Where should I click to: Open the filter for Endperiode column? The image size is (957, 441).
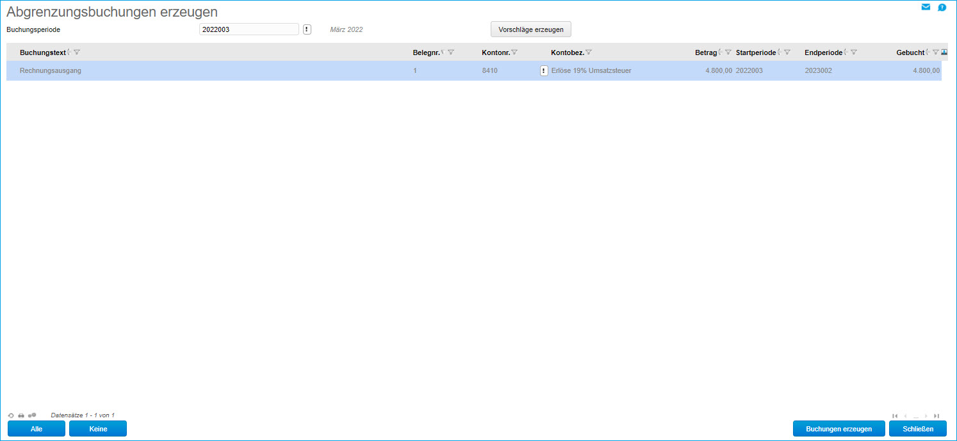click(854, 52)
